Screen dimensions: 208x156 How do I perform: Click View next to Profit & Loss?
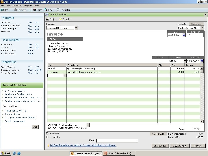[30, 54]
